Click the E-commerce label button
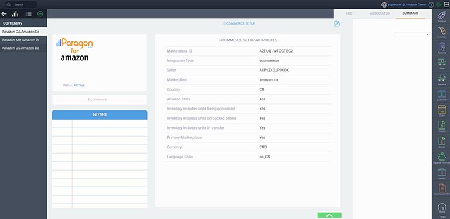The height and width of the screenshot is (219, 450). click(99, 99)
